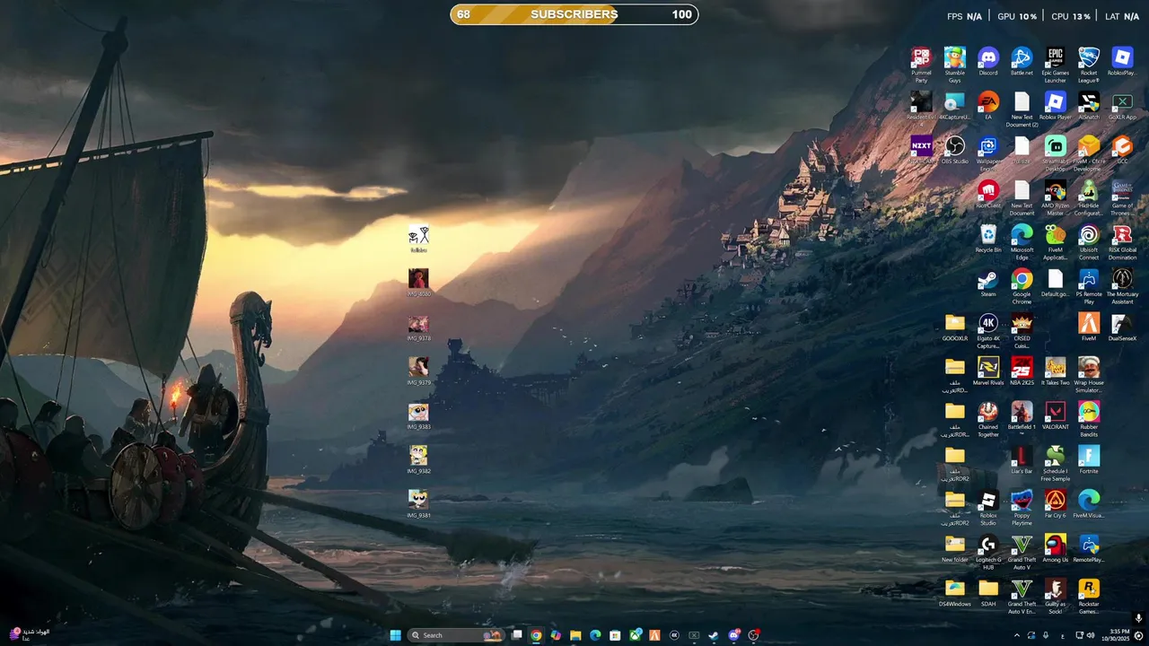Open the Battle.net desktop icon
Viewport: 1149px width, 646px height.
(x=1022, y=61)
